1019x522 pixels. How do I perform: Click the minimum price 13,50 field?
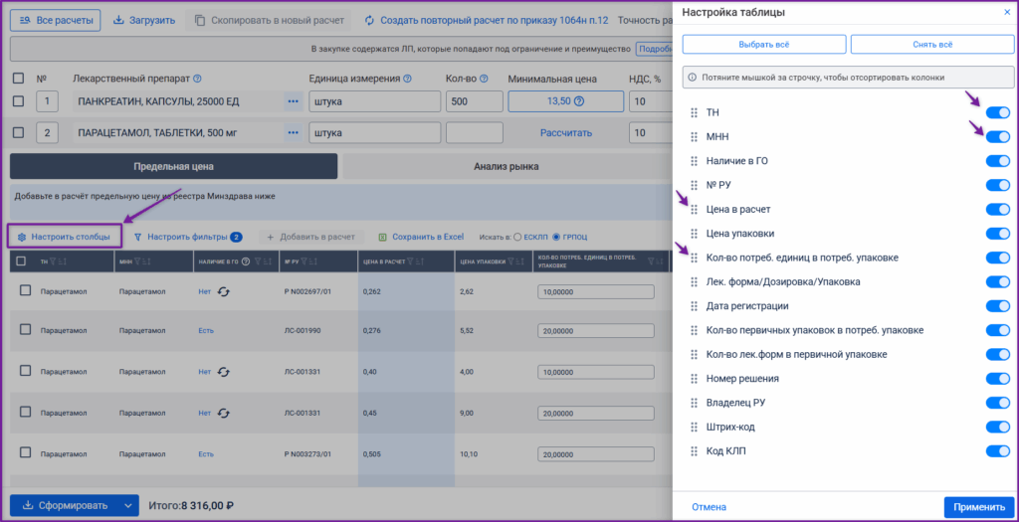566,101
